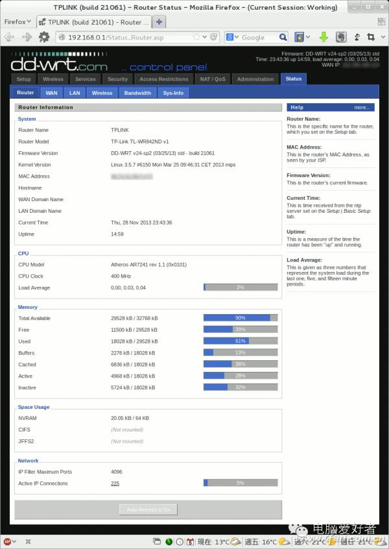Open the Services tab
The image size is (389, 549).
pos(86,79)
